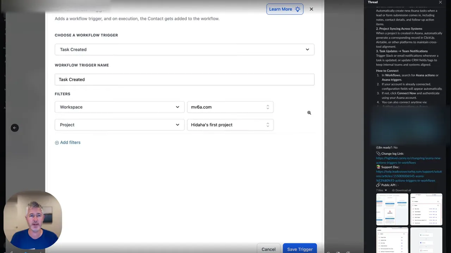This screenshot has height=253, width=451.
Task: Expand the 7 files dropdown in Thread
Action: [382, 190]
